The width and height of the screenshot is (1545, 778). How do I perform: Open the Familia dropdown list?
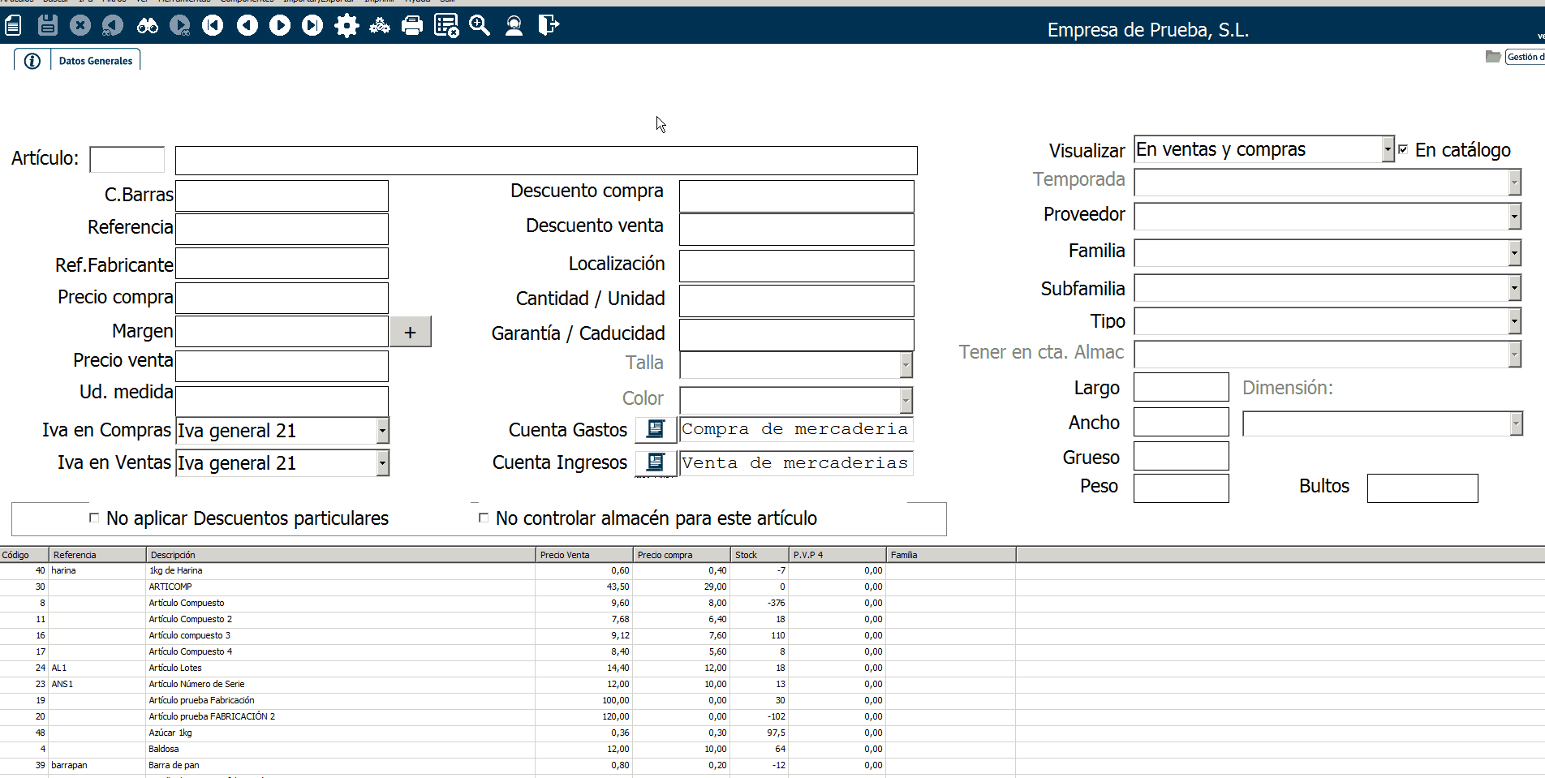[1514, 253]
